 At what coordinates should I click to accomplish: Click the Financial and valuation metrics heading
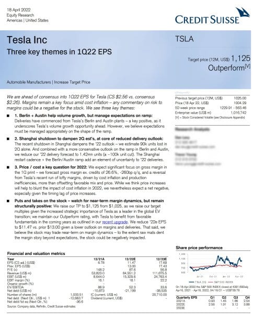(x=36, y=253)
